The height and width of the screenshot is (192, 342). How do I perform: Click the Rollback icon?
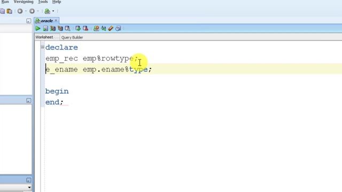click(85, 28)
